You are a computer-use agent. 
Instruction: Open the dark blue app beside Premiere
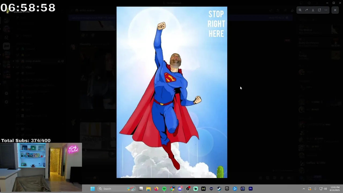click(x=243, y=189)
